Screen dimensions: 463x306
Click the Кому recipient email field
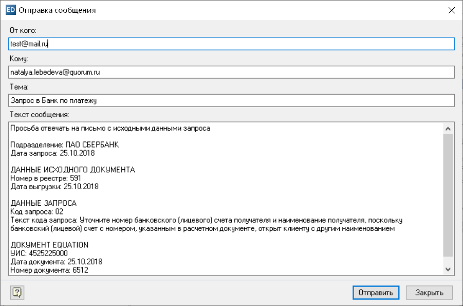[x=231, y=73]
